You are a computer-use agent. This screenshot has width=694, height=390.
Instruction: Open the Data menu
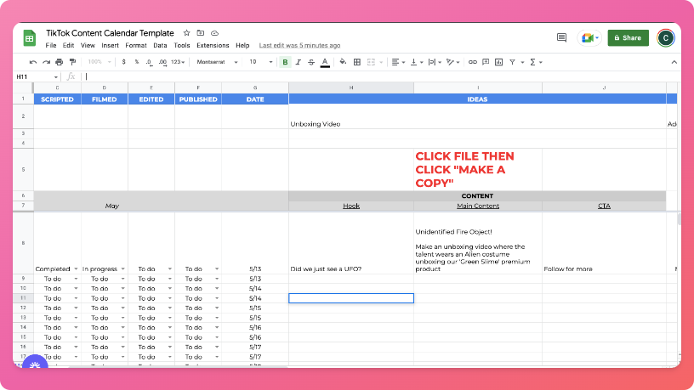pyautogui.click(x=160, y=46)
